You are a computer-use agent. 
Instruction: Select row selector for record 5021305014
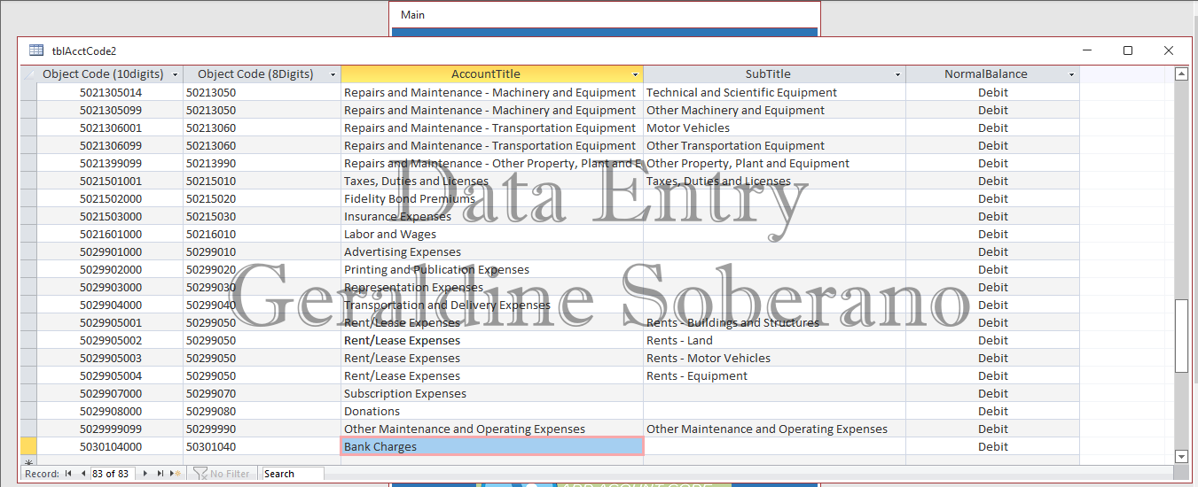coord(28,92)
